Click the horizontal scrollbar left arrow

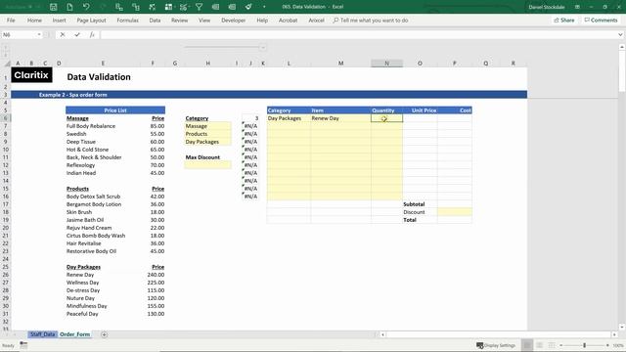pos(382,334)
